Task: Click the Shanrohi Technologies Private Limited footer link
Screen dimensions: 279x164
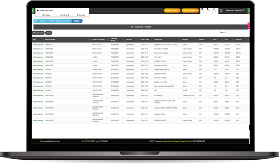Action: pos(177,141)
